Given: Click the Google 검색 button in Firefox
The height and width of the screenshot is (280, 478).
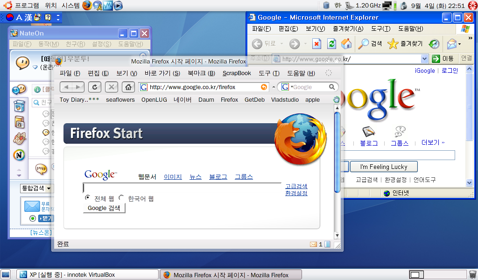Looking at the screenshot, I should [104, 208].
